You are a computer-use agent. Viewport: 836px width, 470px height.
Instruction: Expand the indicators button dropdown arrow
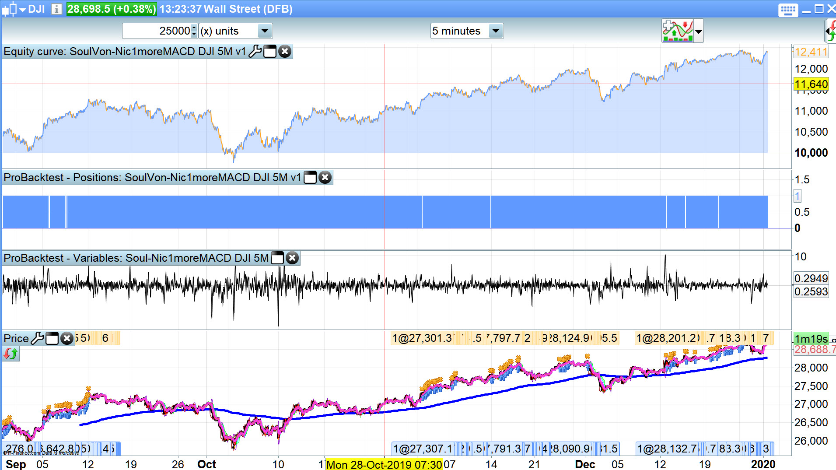coord(699,32)
